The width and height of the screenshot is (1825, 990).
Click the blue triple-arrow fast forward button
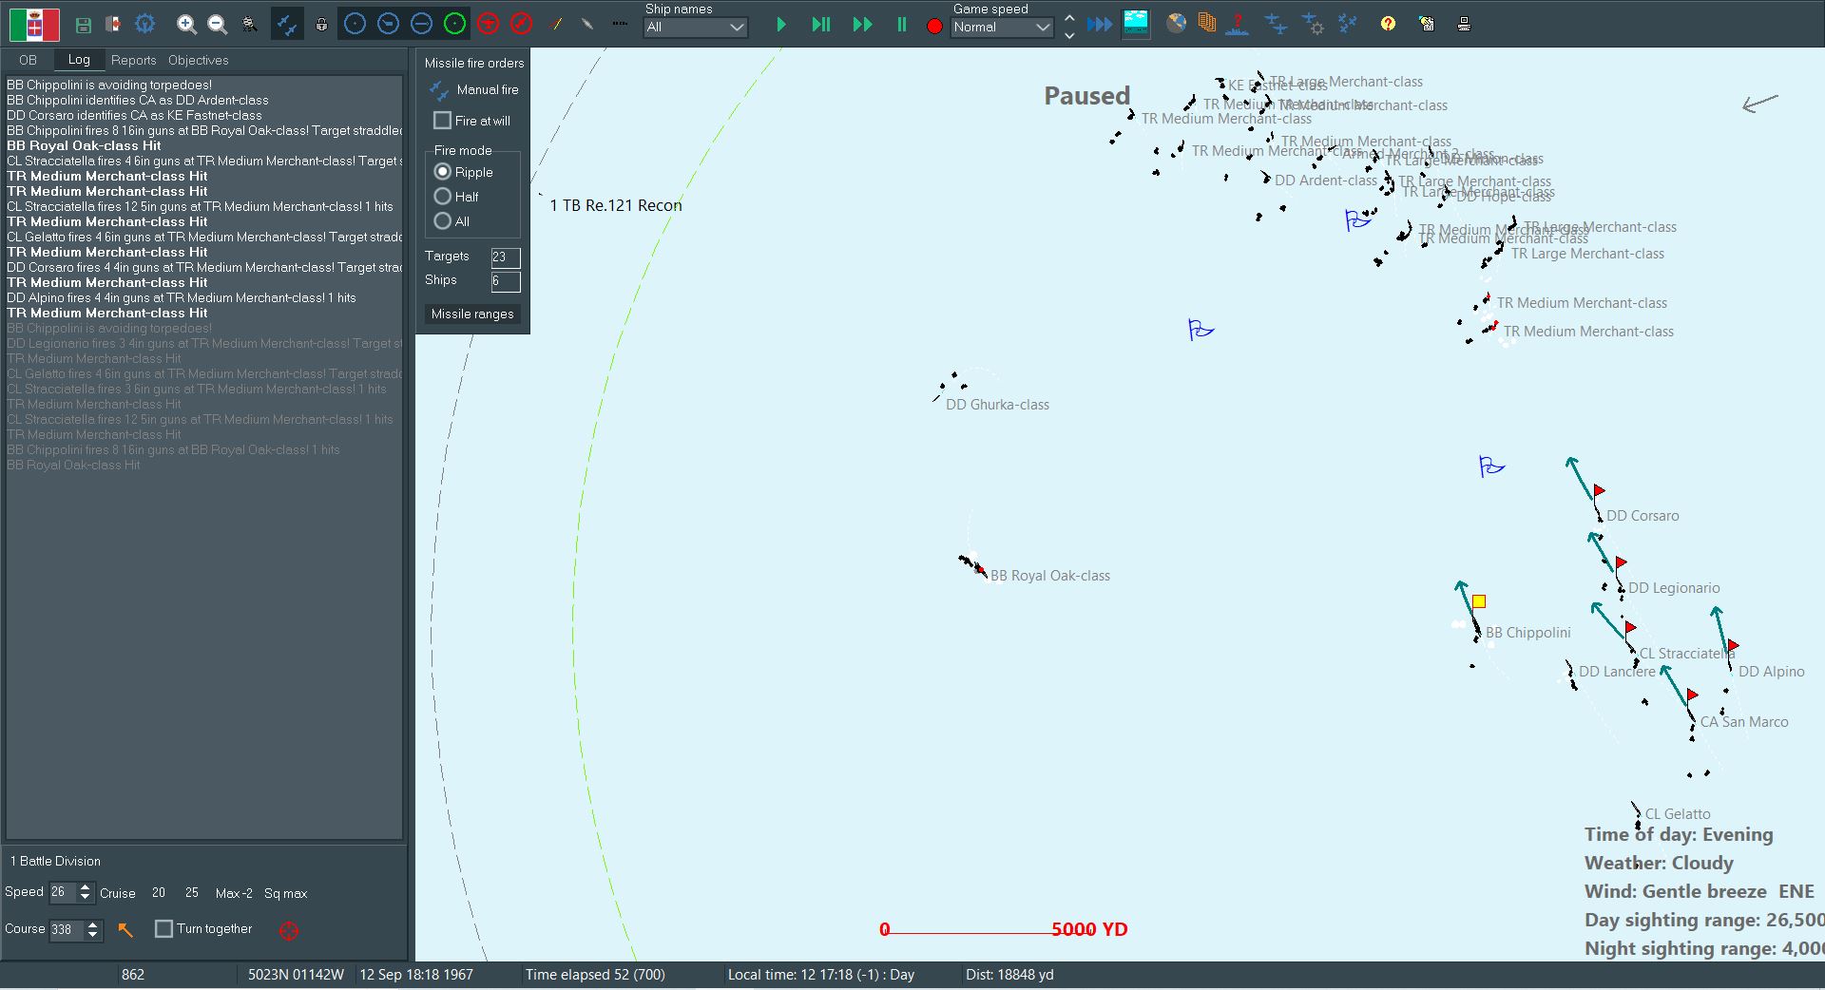pyautogui.click(x=1100, y=25)
